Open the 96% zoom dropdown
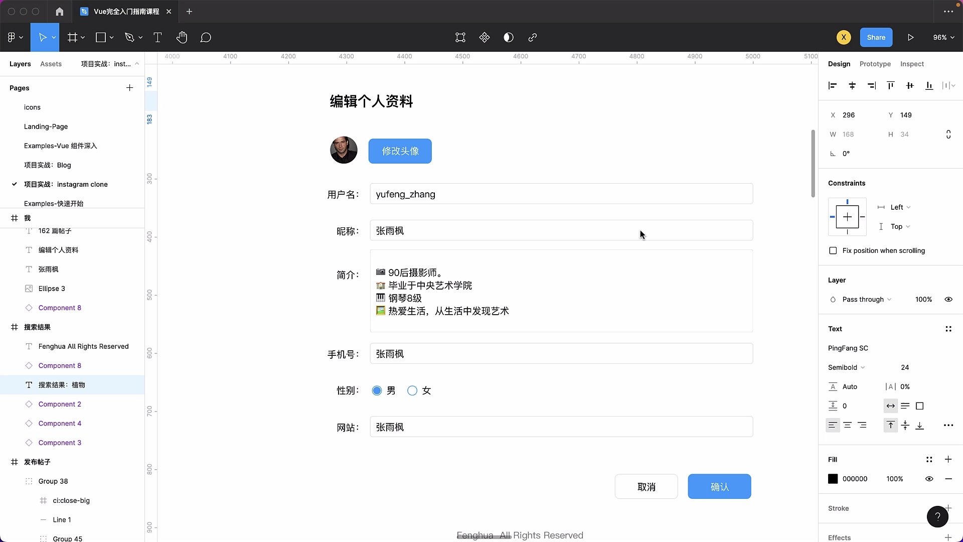 [x=943, y=37]
